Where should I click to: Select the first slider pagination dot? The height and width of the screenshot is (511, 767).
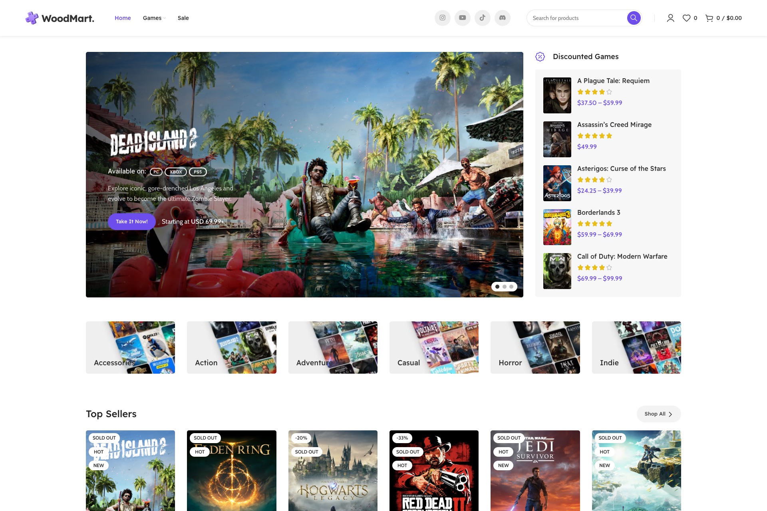pyautogui.click(x=497, y=287)
